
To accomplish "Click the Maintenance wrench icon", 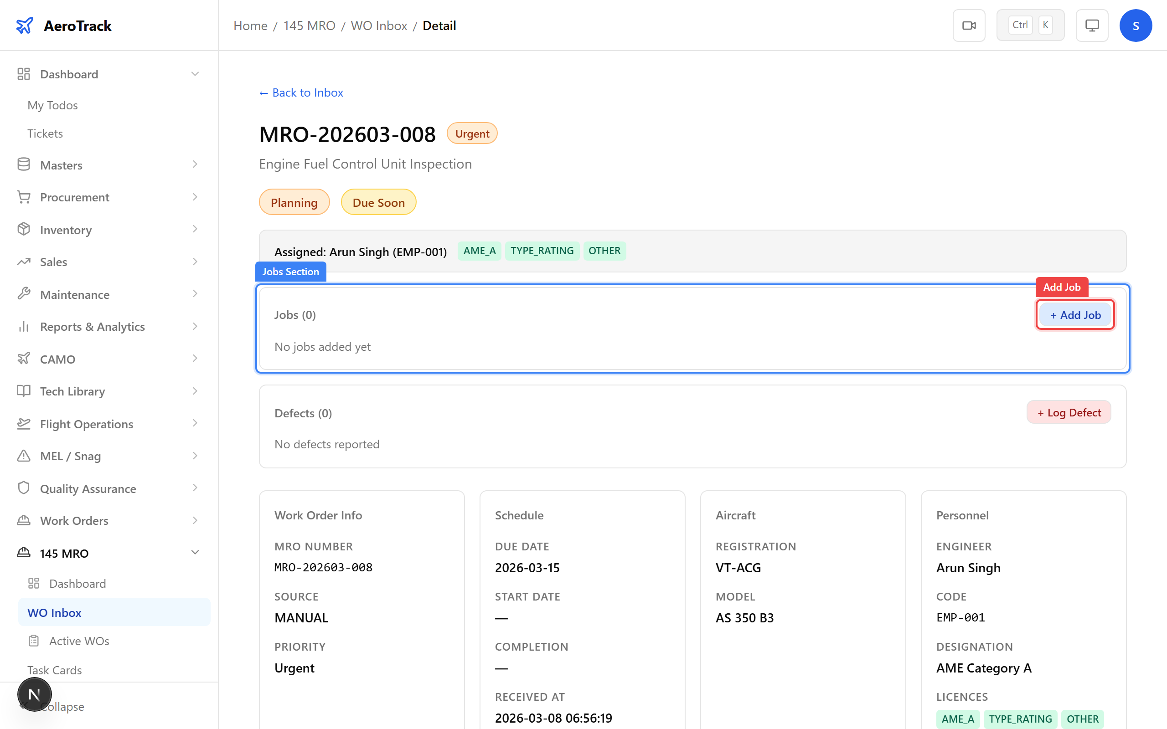I will (24, 293).
